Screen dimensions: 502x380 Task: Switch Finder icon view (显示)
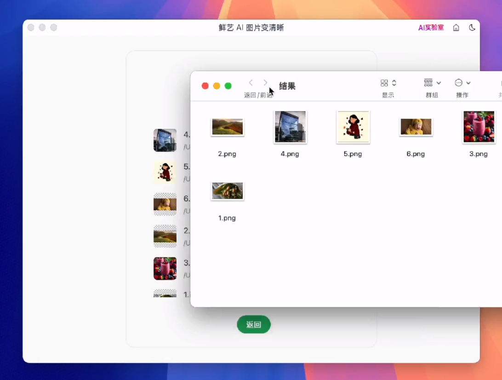click(x=384, y=83)
